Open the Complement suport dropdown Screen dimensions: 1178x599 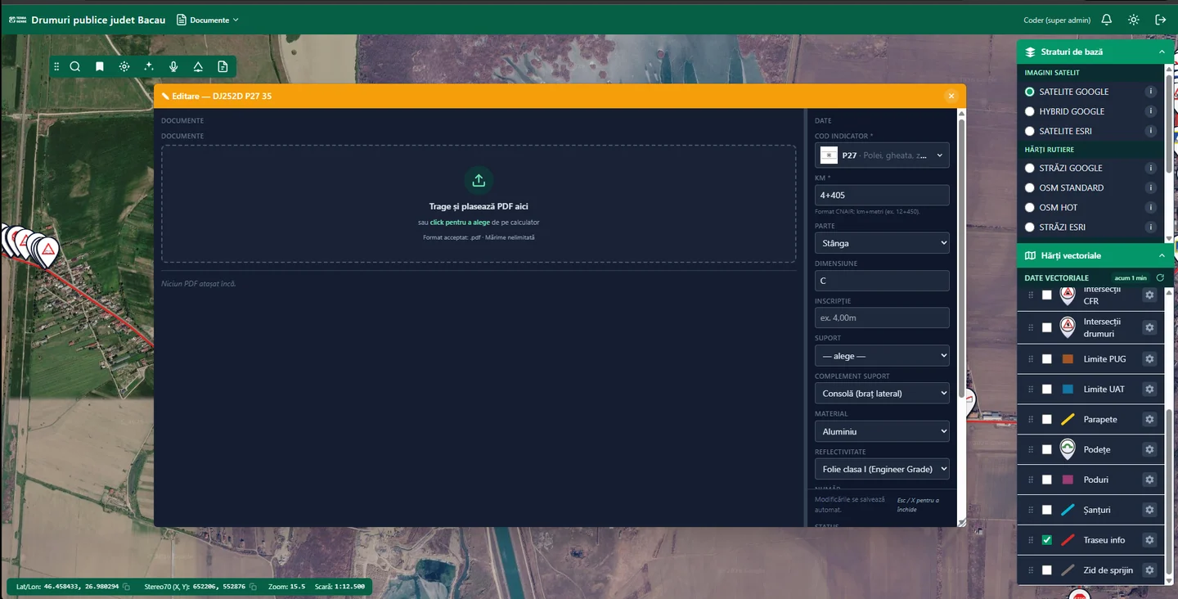pos(882,394)
